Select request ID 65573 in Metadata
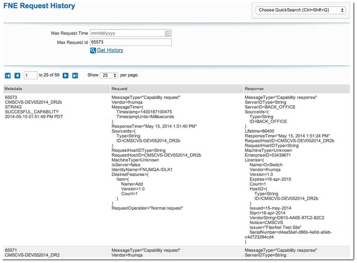357x263 pixels. (x=11, y=98)
